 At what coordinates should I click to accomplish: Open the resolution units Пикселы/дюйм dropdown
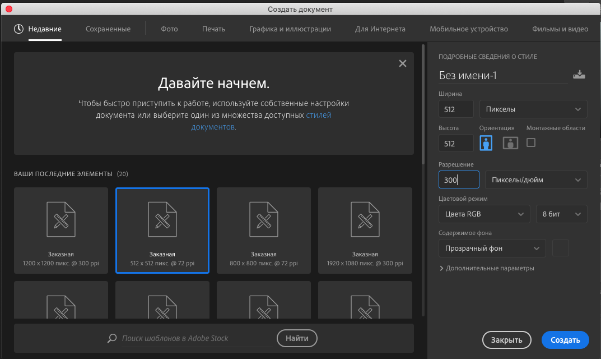[x=536, y=179]
